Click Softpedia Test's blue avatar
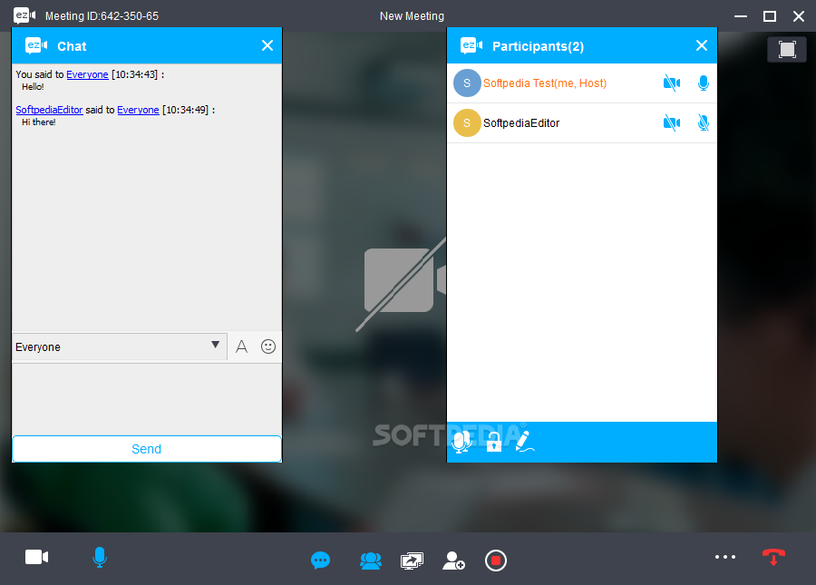This screenshot has height=585, width=816. click(467, 83)
